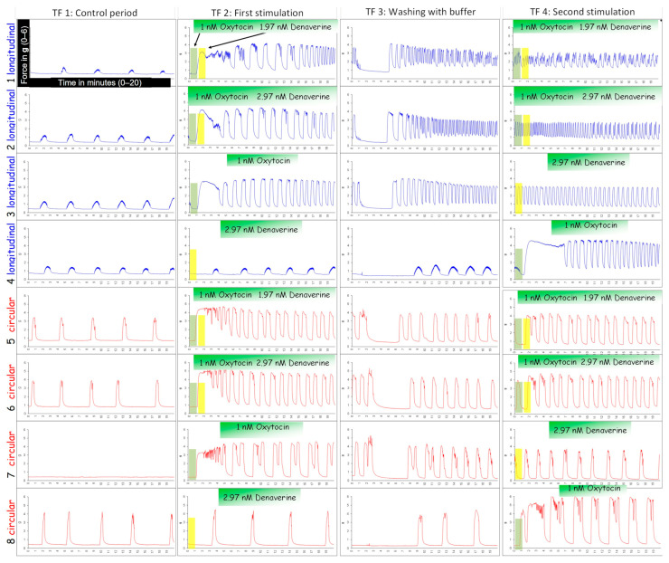
Task: Click the 'TF 1: Control period' column header
Action: pos(95,13)
